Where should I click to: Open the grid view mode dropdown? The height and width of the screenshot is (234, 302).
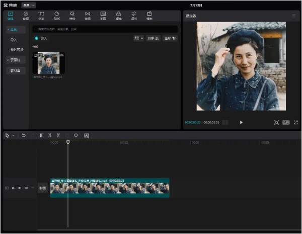coord(138,38)
